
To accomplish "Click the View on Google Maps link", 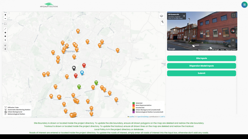I will tap(175, 18).
